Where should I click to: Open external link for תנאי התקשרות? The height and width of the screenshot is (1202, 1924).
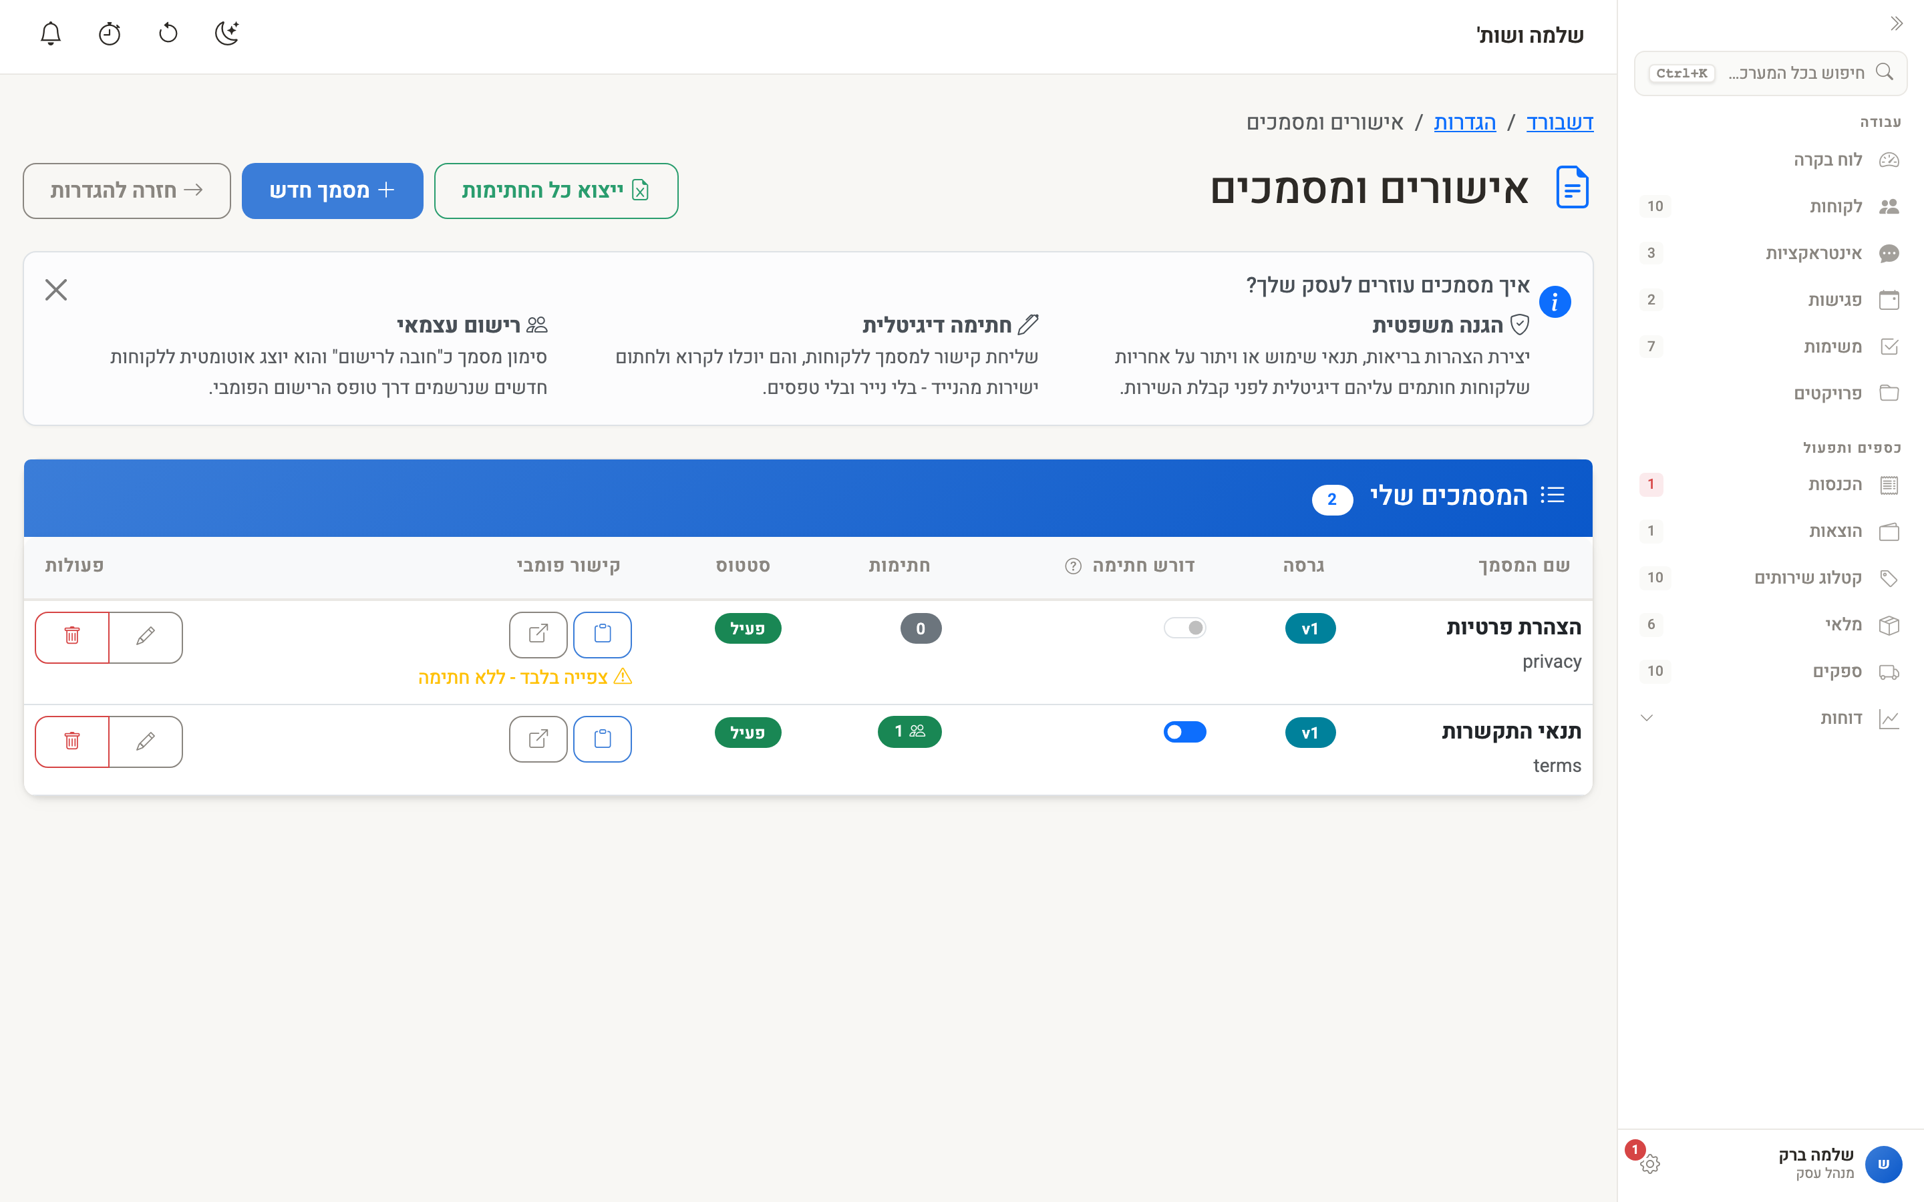(x=538, y=739)
